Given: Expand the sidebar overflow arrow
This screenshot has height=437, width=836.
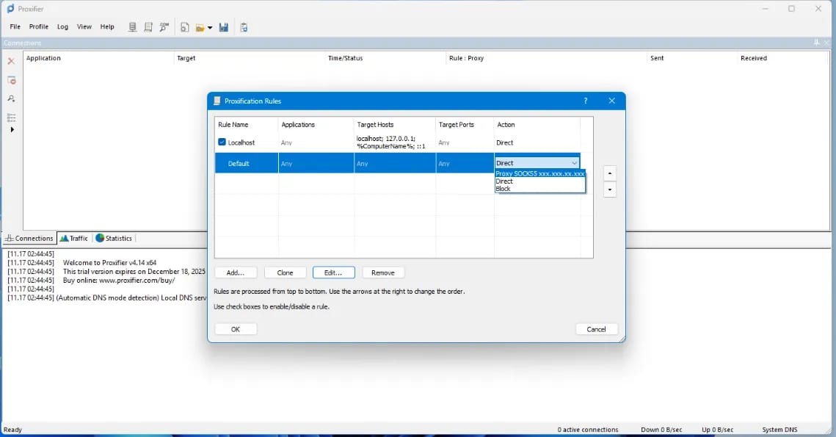Looking at the screenshot, I should 12,130.
